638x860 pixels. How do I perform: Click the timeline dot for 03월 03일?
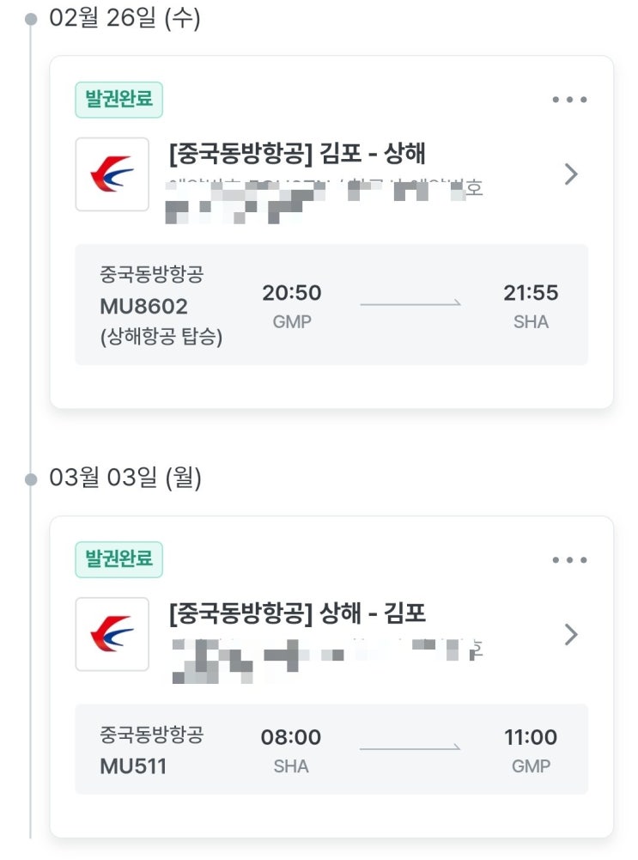click(x=32, y=479)
